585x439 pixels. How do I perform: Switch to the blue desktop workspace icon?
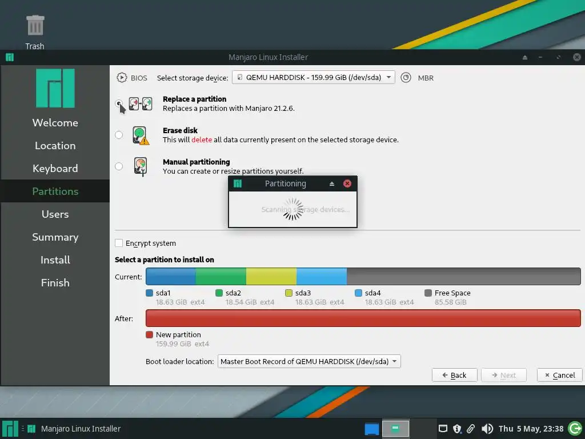371,429
